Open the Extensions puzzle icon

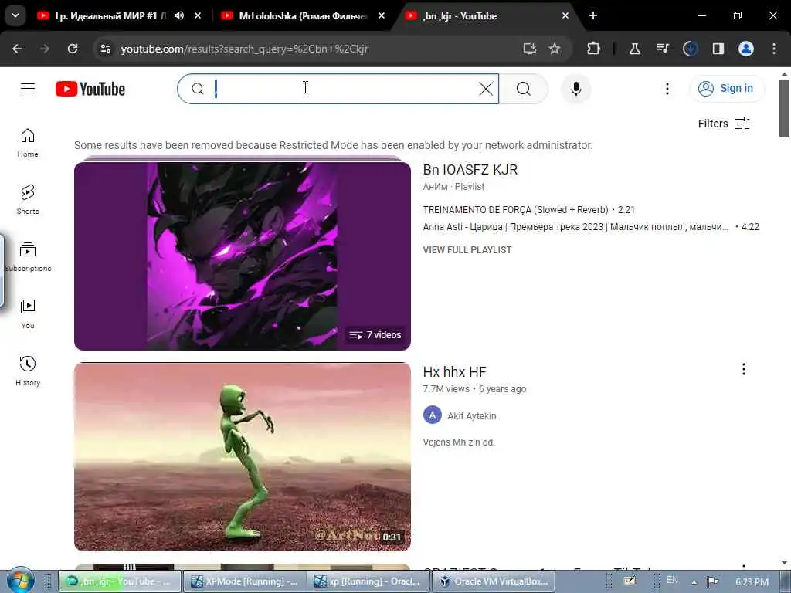tap(594, 49)
